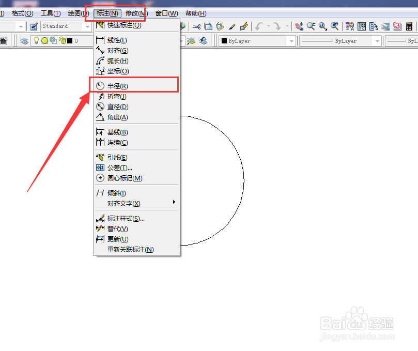Open the Sheet Set Manager icon
The width and height of the screenshot is (418, 351).
tap(385, 26)
